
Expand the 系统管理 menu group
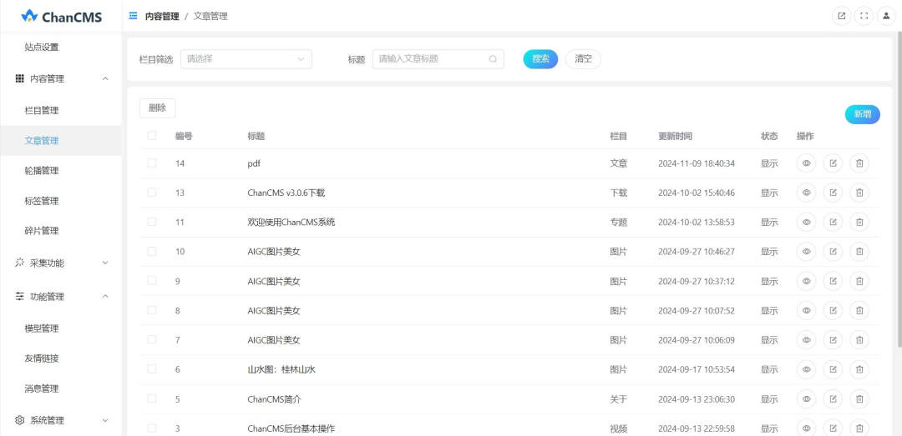coord(61,420)
